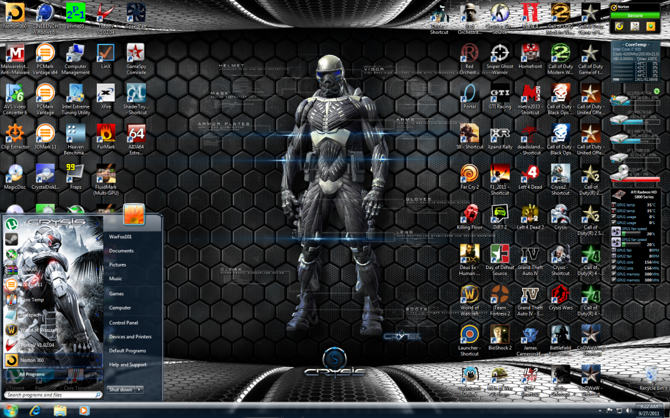The width and height of the screenshot is (670, 418).
Task: Open Windows Media Player taskbar icon
Action: tap(84, 410)
